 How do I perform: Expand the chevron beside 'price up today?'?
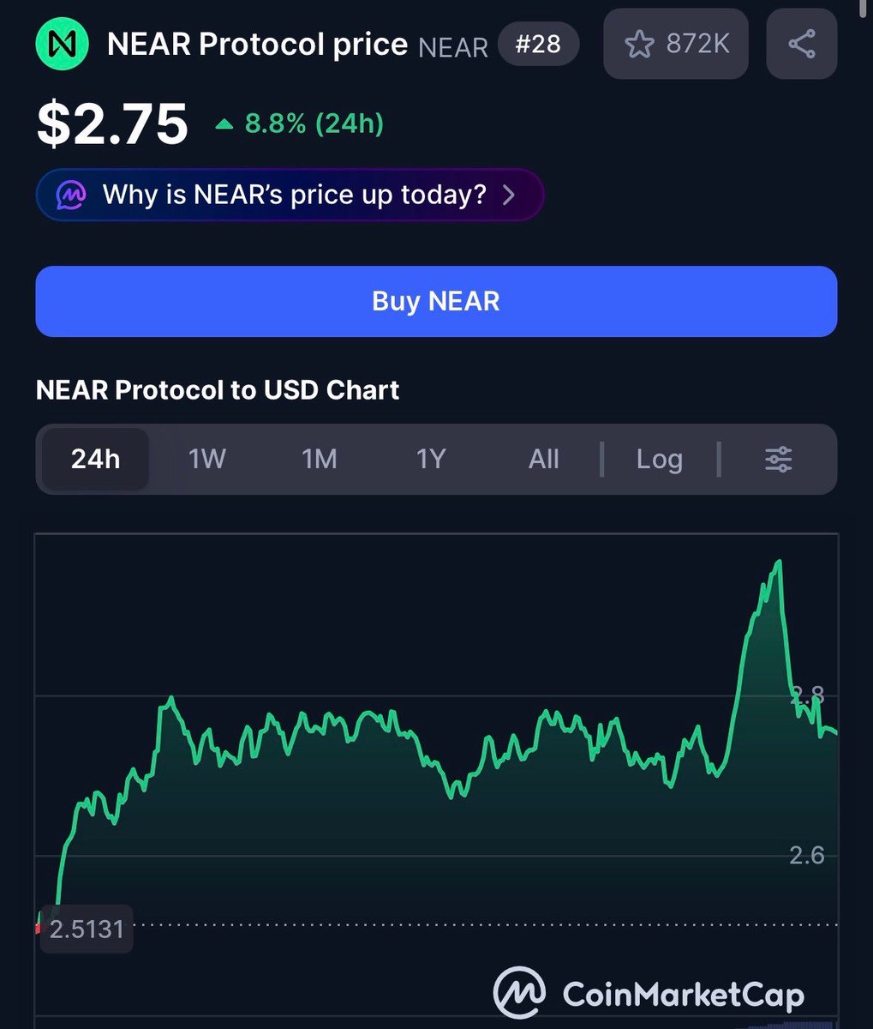coord(509,195)
